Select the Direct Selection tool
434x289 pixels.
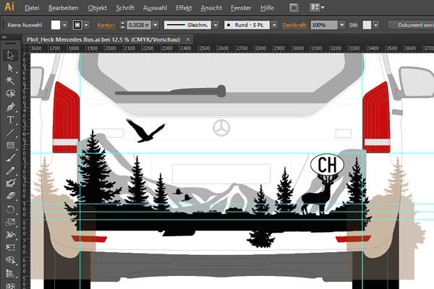[x=11, y=68]
